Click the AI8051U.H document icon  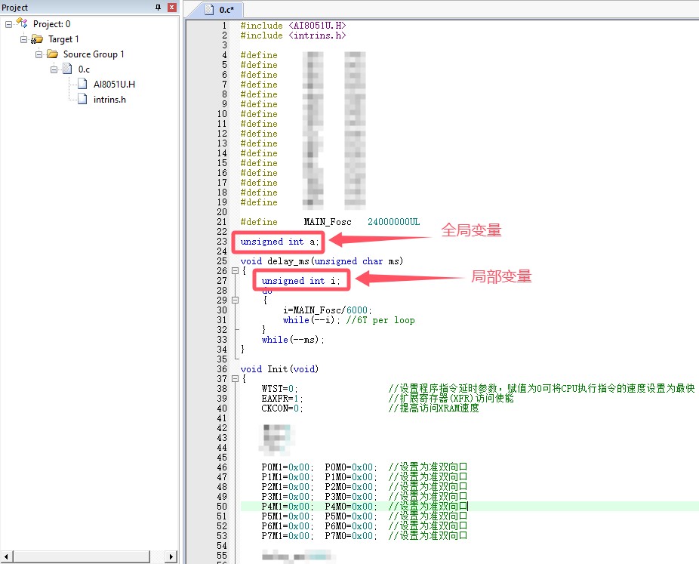click(82, 84)
